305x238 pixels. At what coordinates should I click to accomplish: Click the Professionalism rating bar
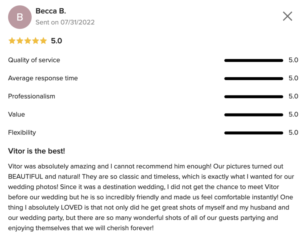[254, 97]
